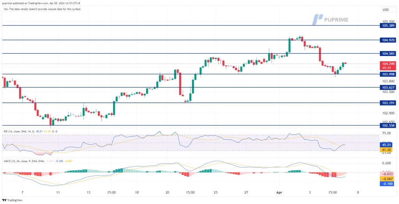The image size is (399, 204).
Task: Select the 102.558 bottom price label
Action: click(x=387, y=126)
